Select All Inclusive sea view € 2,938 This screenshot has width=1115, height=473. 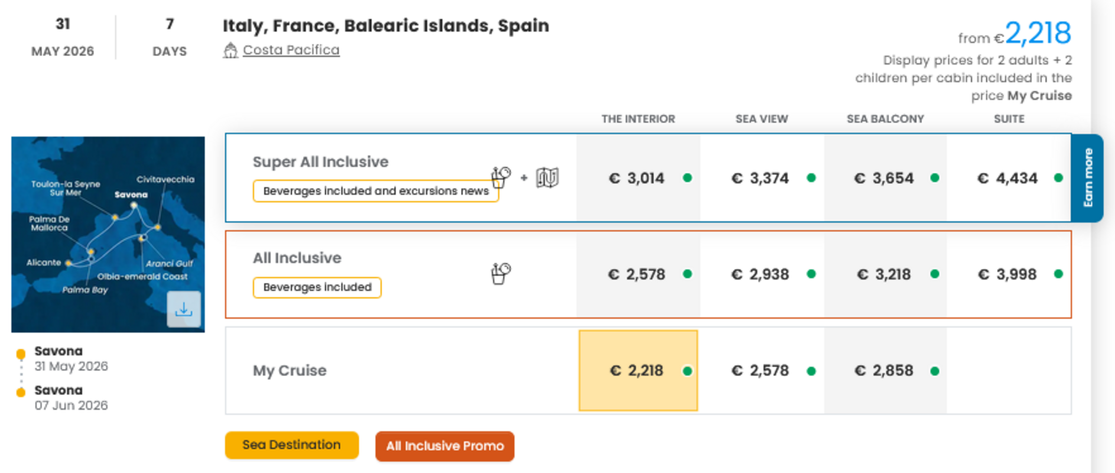[761, 274]
